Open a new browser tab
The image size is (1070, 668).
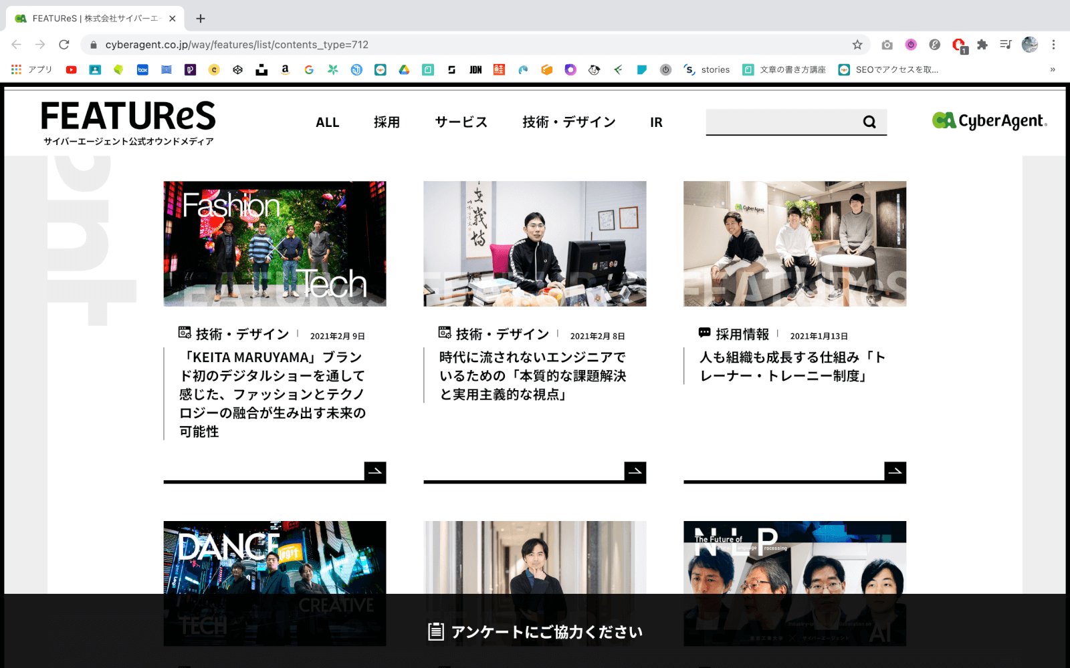pyautogui.click(x=201, y=19)
